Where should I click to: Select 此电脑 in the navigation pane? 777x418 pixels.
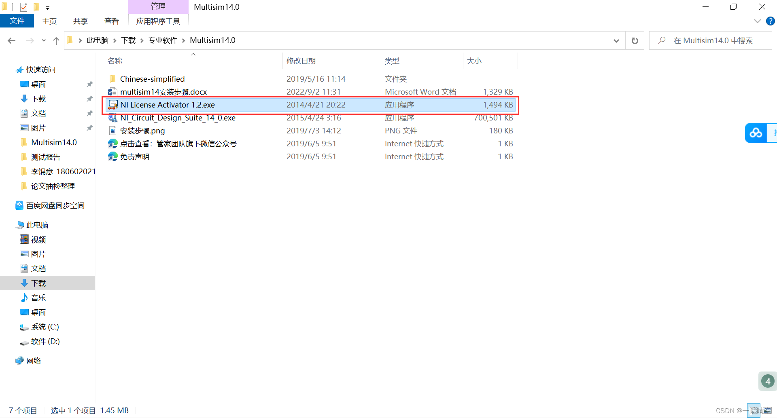[x=32, y=225]
